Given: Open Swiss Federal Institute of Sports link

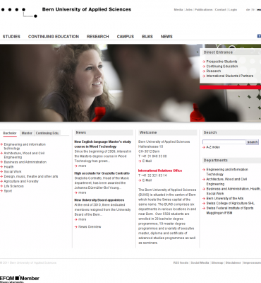Looking at the screenshot, I should 230,210.
